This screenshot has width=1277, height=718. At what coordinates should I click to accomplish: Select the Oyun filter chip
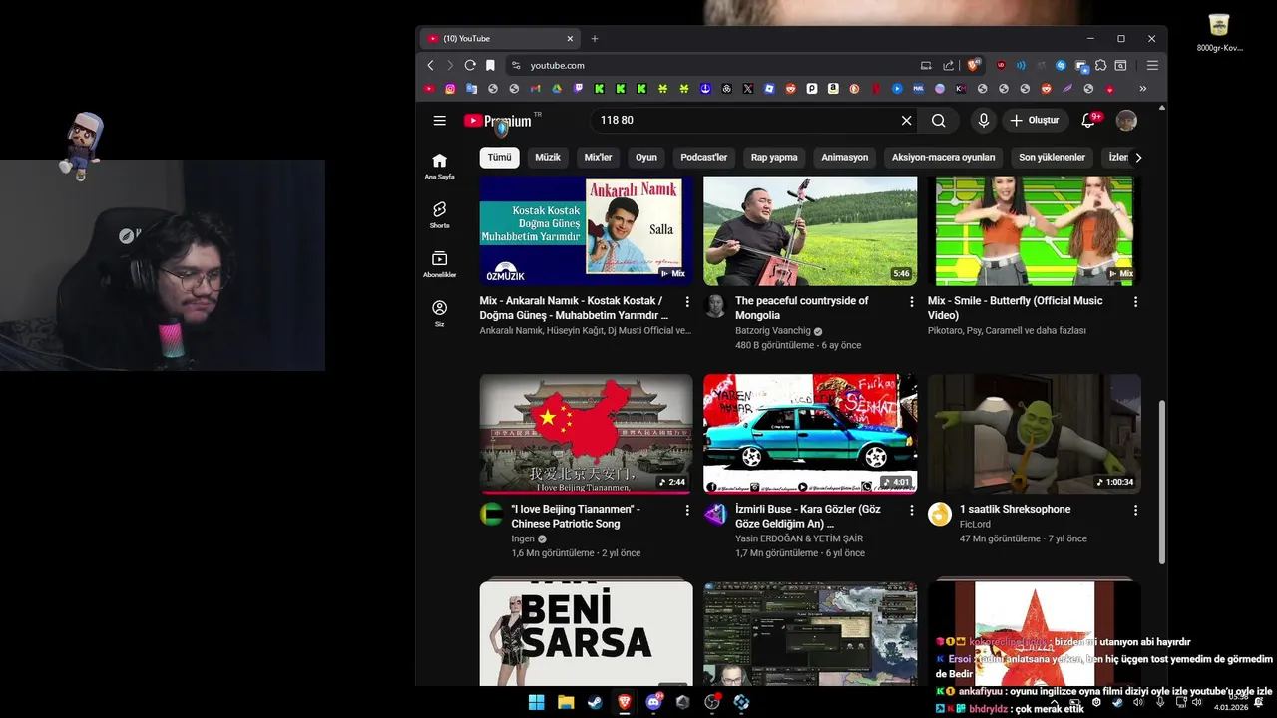646,157
